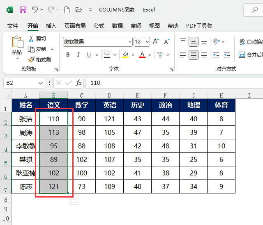Switch to the 数据 tab
The width and height of the screenshot is (263, 225).
tap(118, 26)
